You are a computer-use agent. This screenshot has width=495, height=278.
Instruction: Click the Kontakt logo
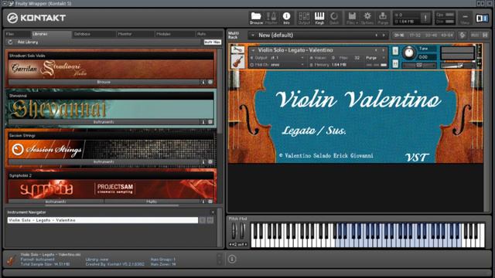[36, 18]
